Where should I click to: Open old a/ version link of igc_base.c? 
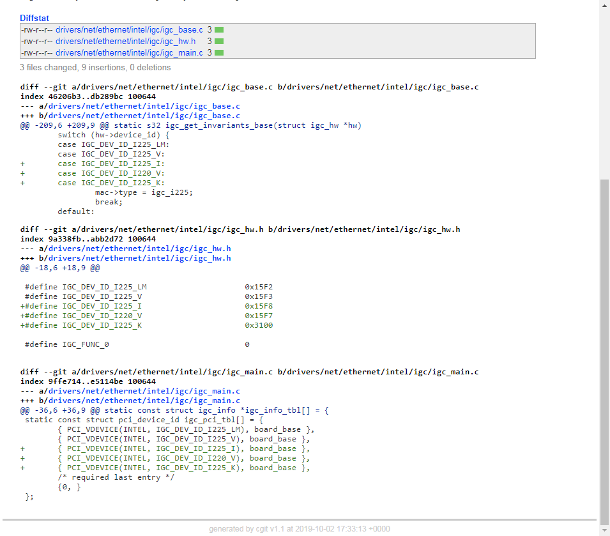(144, 106)
